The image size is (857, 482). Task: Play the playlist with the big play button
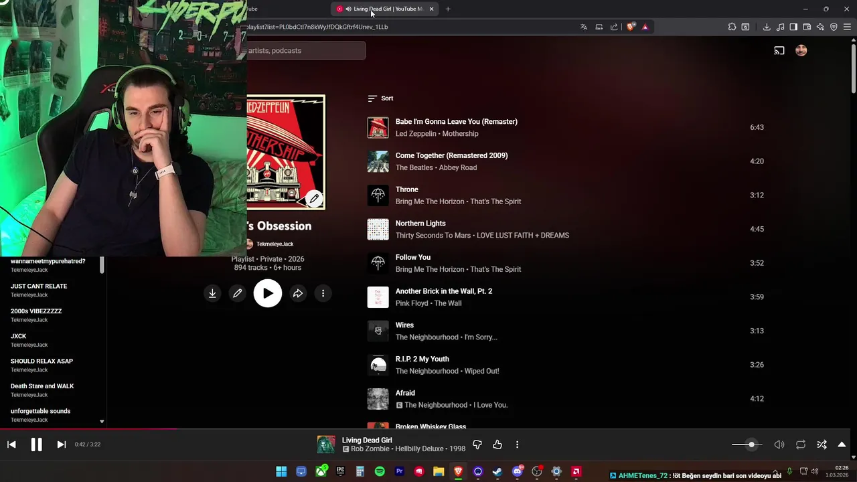(x=268, y=293)
